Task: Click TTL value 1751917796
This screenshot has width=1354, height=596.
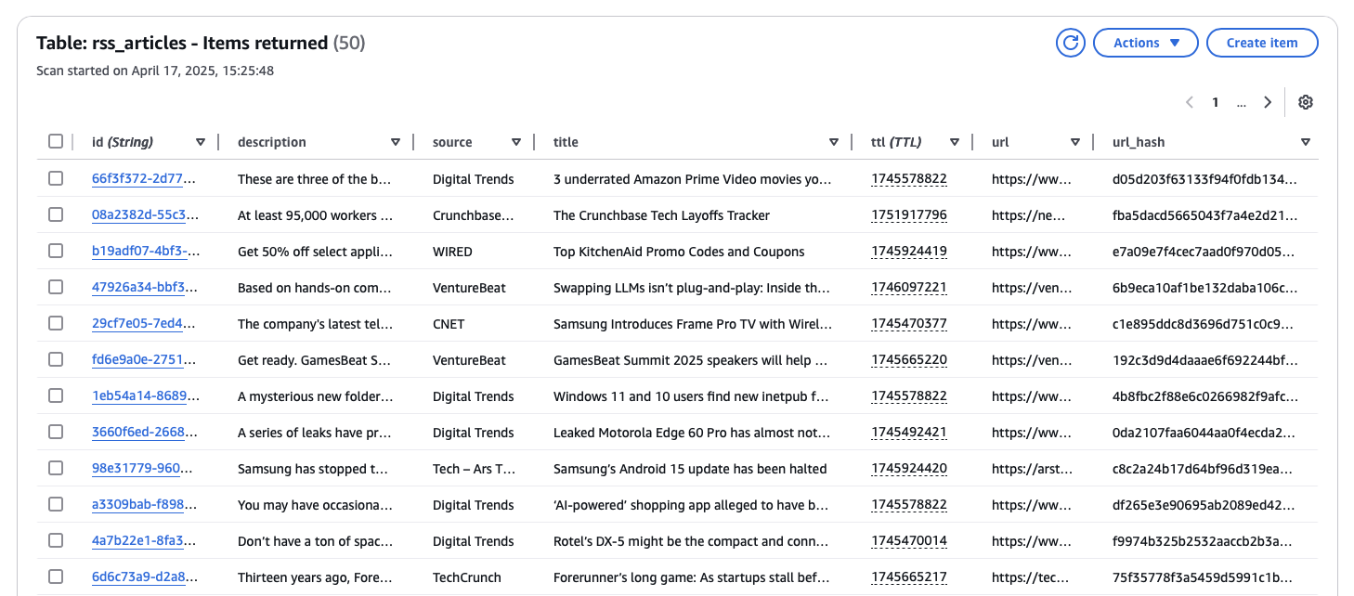Action: 909,215
